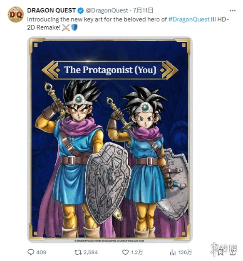Click the blue shield emoji
This screenshot has height=261, width=243.
[x=74, y=27]
